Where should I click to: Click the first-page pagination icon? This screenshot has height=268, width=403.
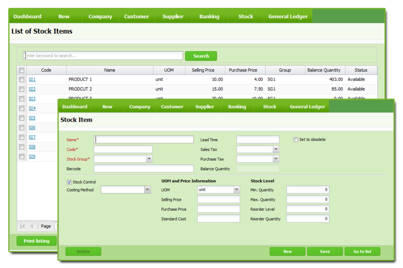click(22, 226)
